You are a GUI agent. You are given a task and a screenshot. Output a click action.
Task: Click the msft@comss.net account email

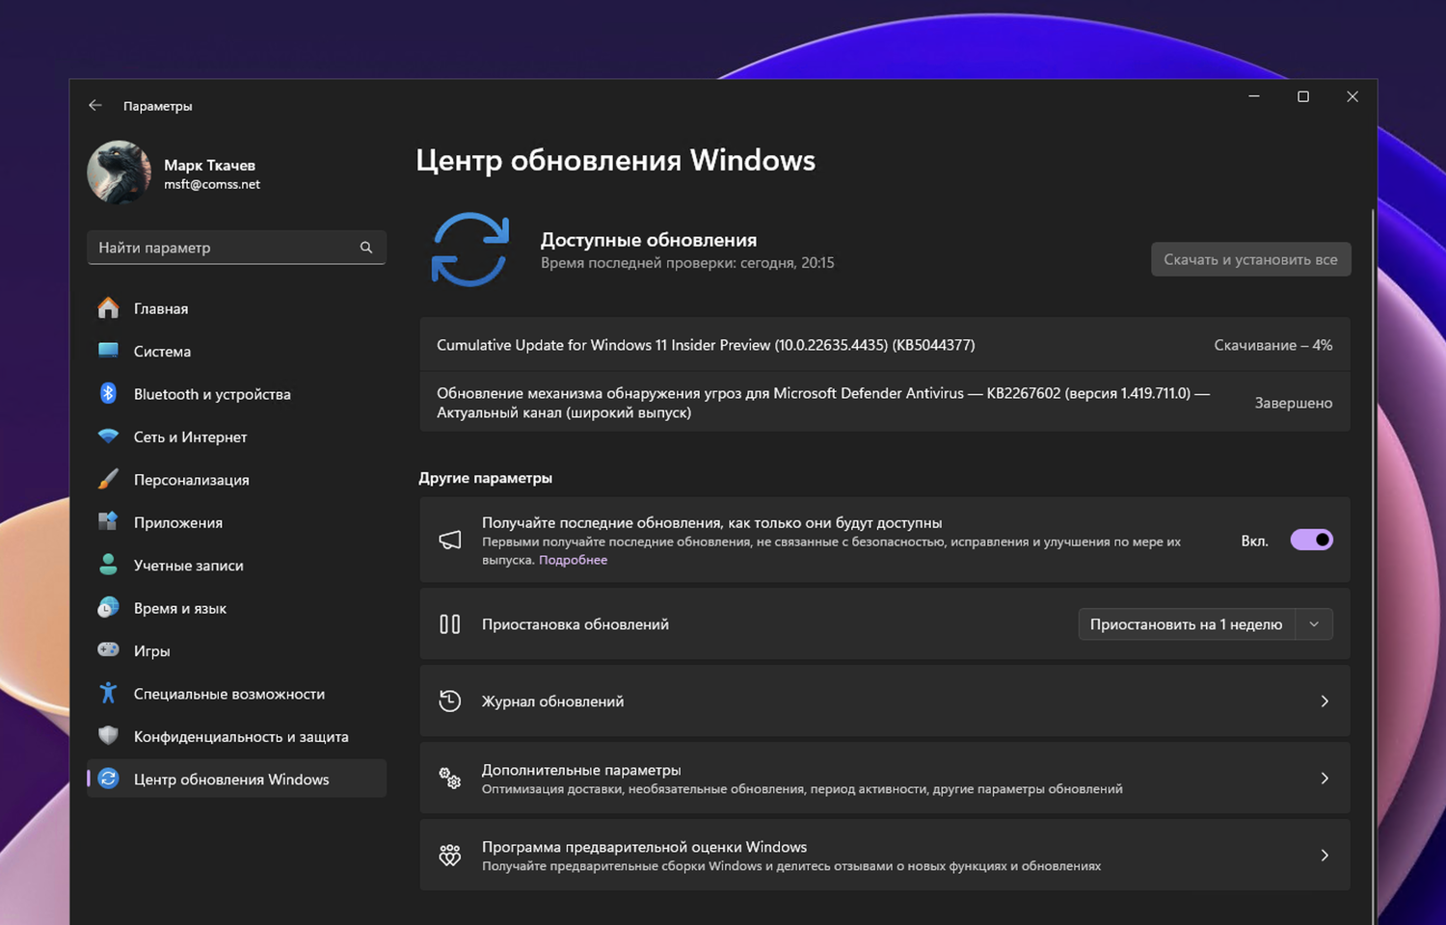tap(212, 184)
